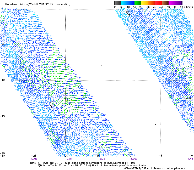Click the '25' label under the color legend

coord(148,7)
